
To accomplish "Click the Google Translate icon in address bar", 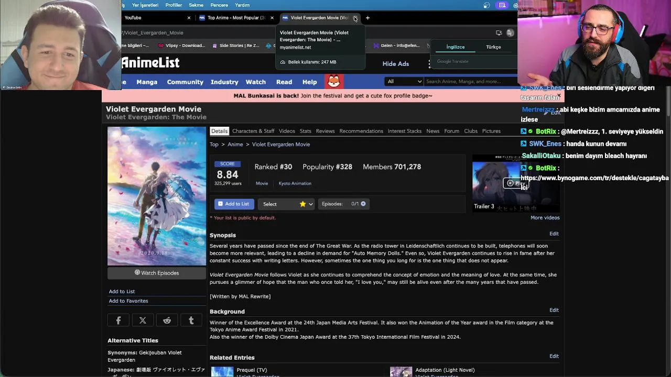I will (x=510, y=32).
